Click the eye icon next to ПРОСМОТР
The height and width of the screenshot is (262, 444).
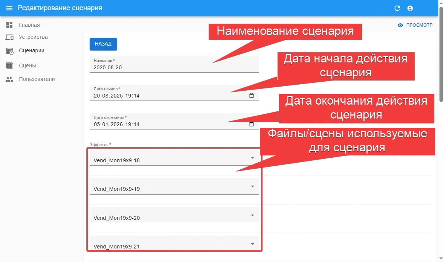[400, 25]
